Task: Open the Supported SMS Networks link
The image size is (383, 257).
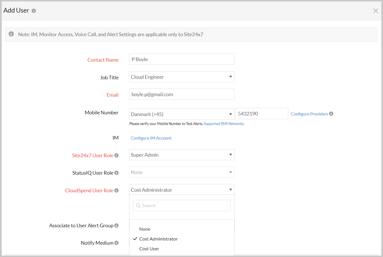Action: pyautogui.click(x=224, y=124)
